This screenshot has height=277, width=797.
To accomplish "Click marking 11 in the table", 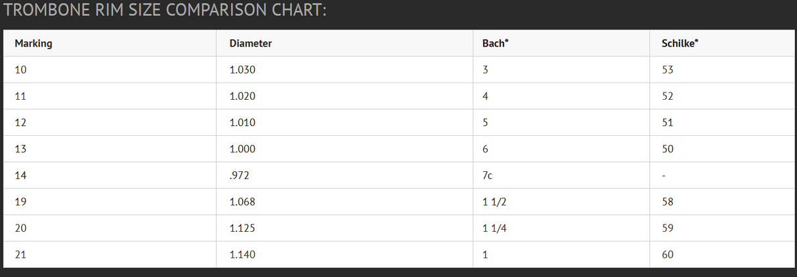I will 20,96.
